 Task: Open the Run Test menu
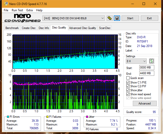(17, 10)
